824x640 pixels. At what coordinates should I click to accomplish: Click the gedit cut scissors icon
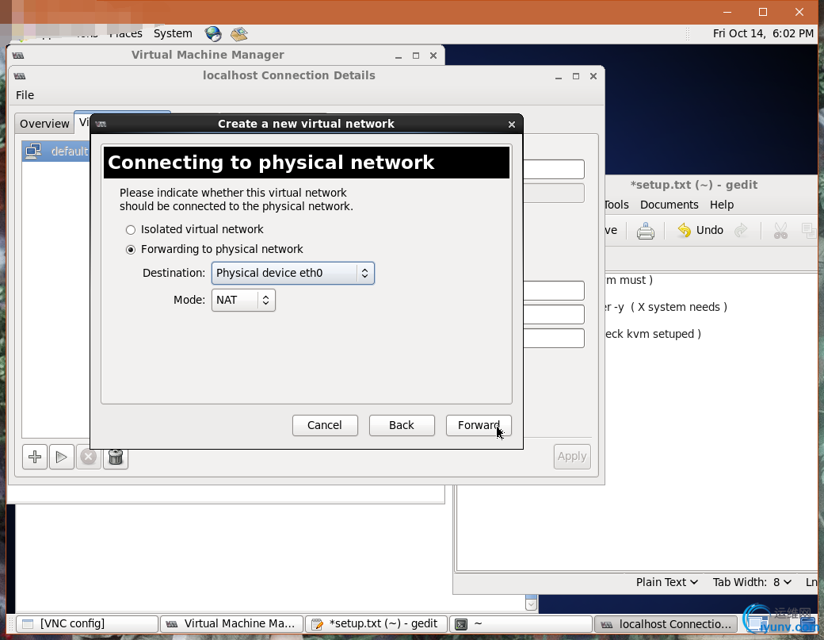coord(780,230)
